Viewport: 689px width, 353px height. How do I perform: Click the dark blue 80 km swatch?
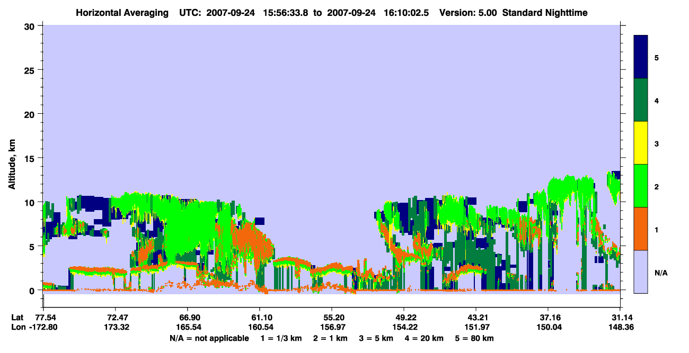pos(641,57)
